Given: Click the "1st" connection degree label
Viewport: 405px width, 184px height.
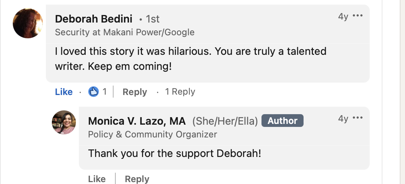Looking at the screenshot, I should tap(153, 19).
